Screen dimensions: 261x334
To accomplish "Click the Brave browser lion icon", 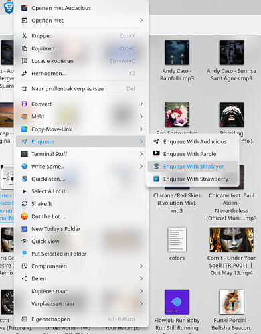I will (9, 7).
